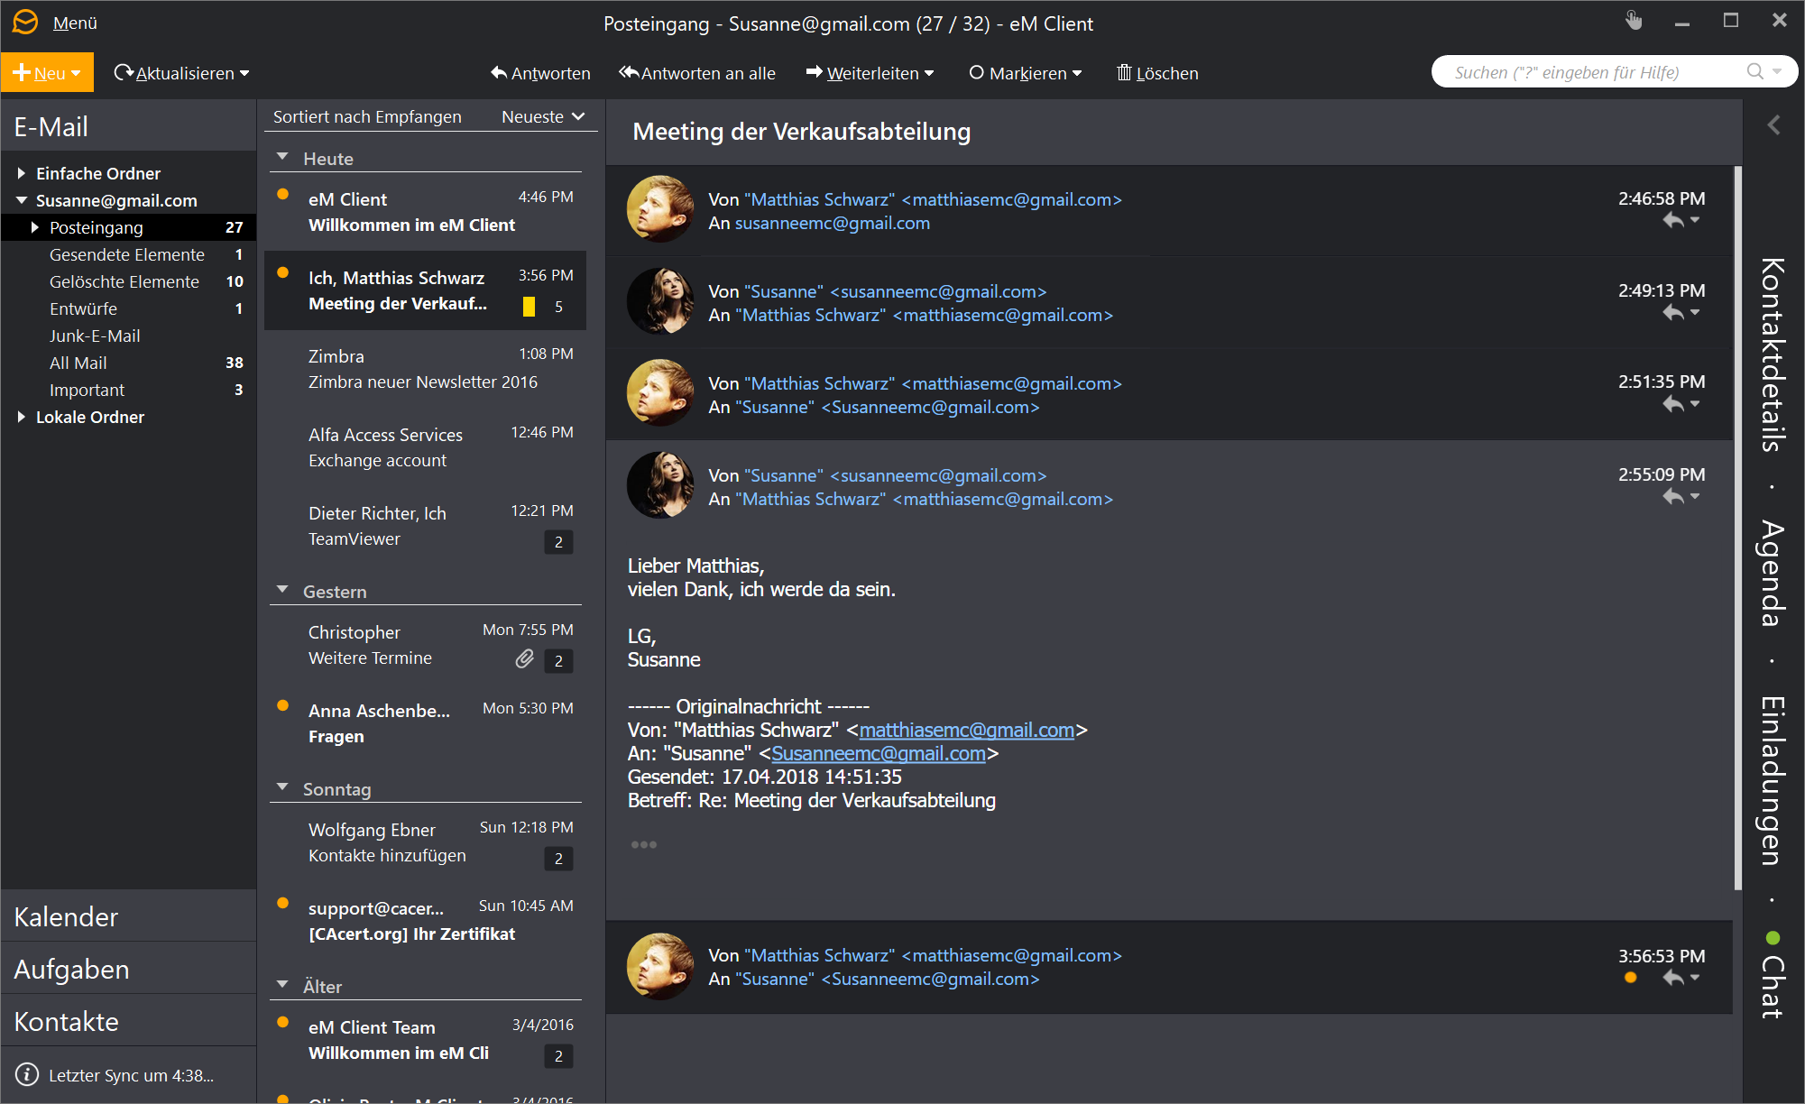
Task: Select Junk-E-Mail folder
Action: [x=128, y=336]
